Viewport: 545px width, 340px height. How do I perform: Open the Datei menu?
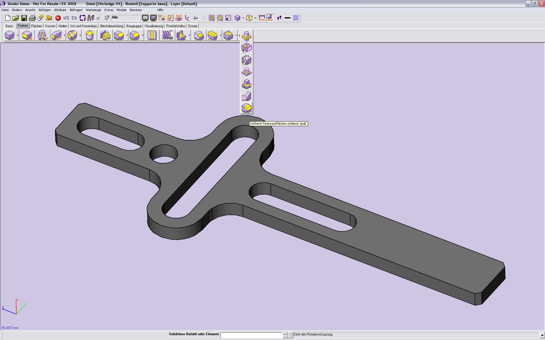pyautogui.click(x=5, y=10)
